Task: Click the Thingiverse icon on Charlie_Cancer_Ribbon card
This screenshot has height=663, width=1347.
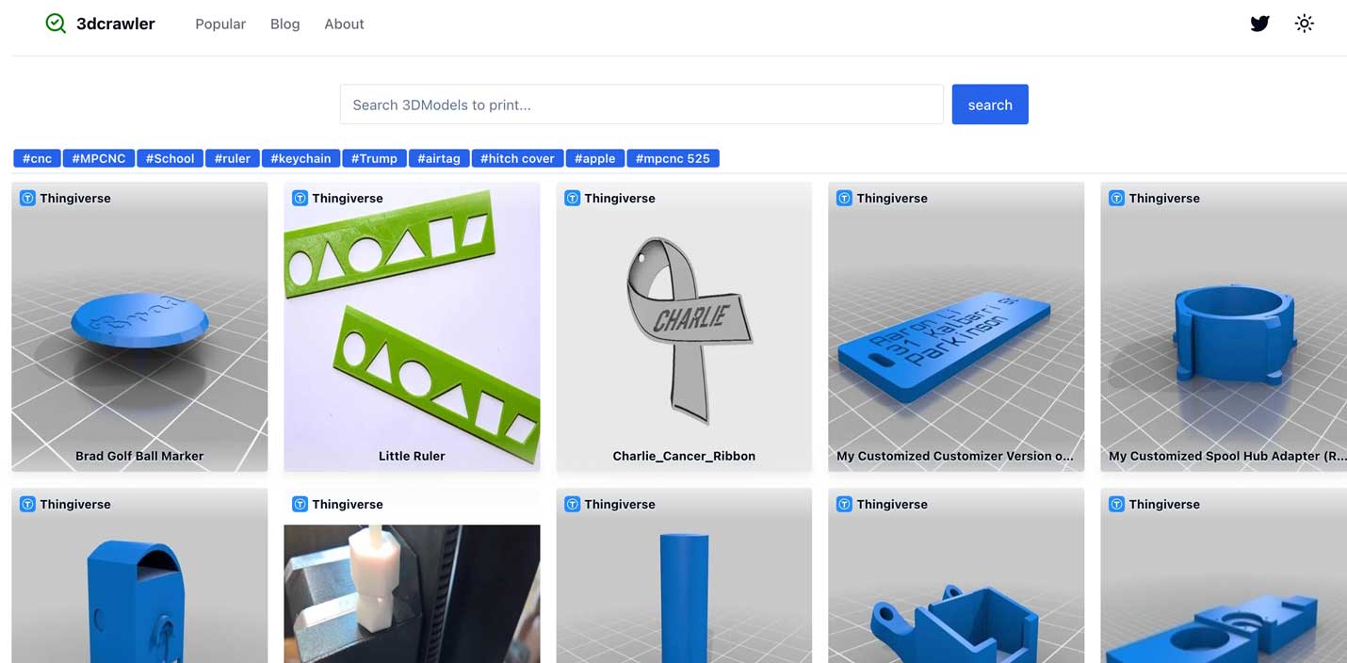Action: click(x=572, y=198)
